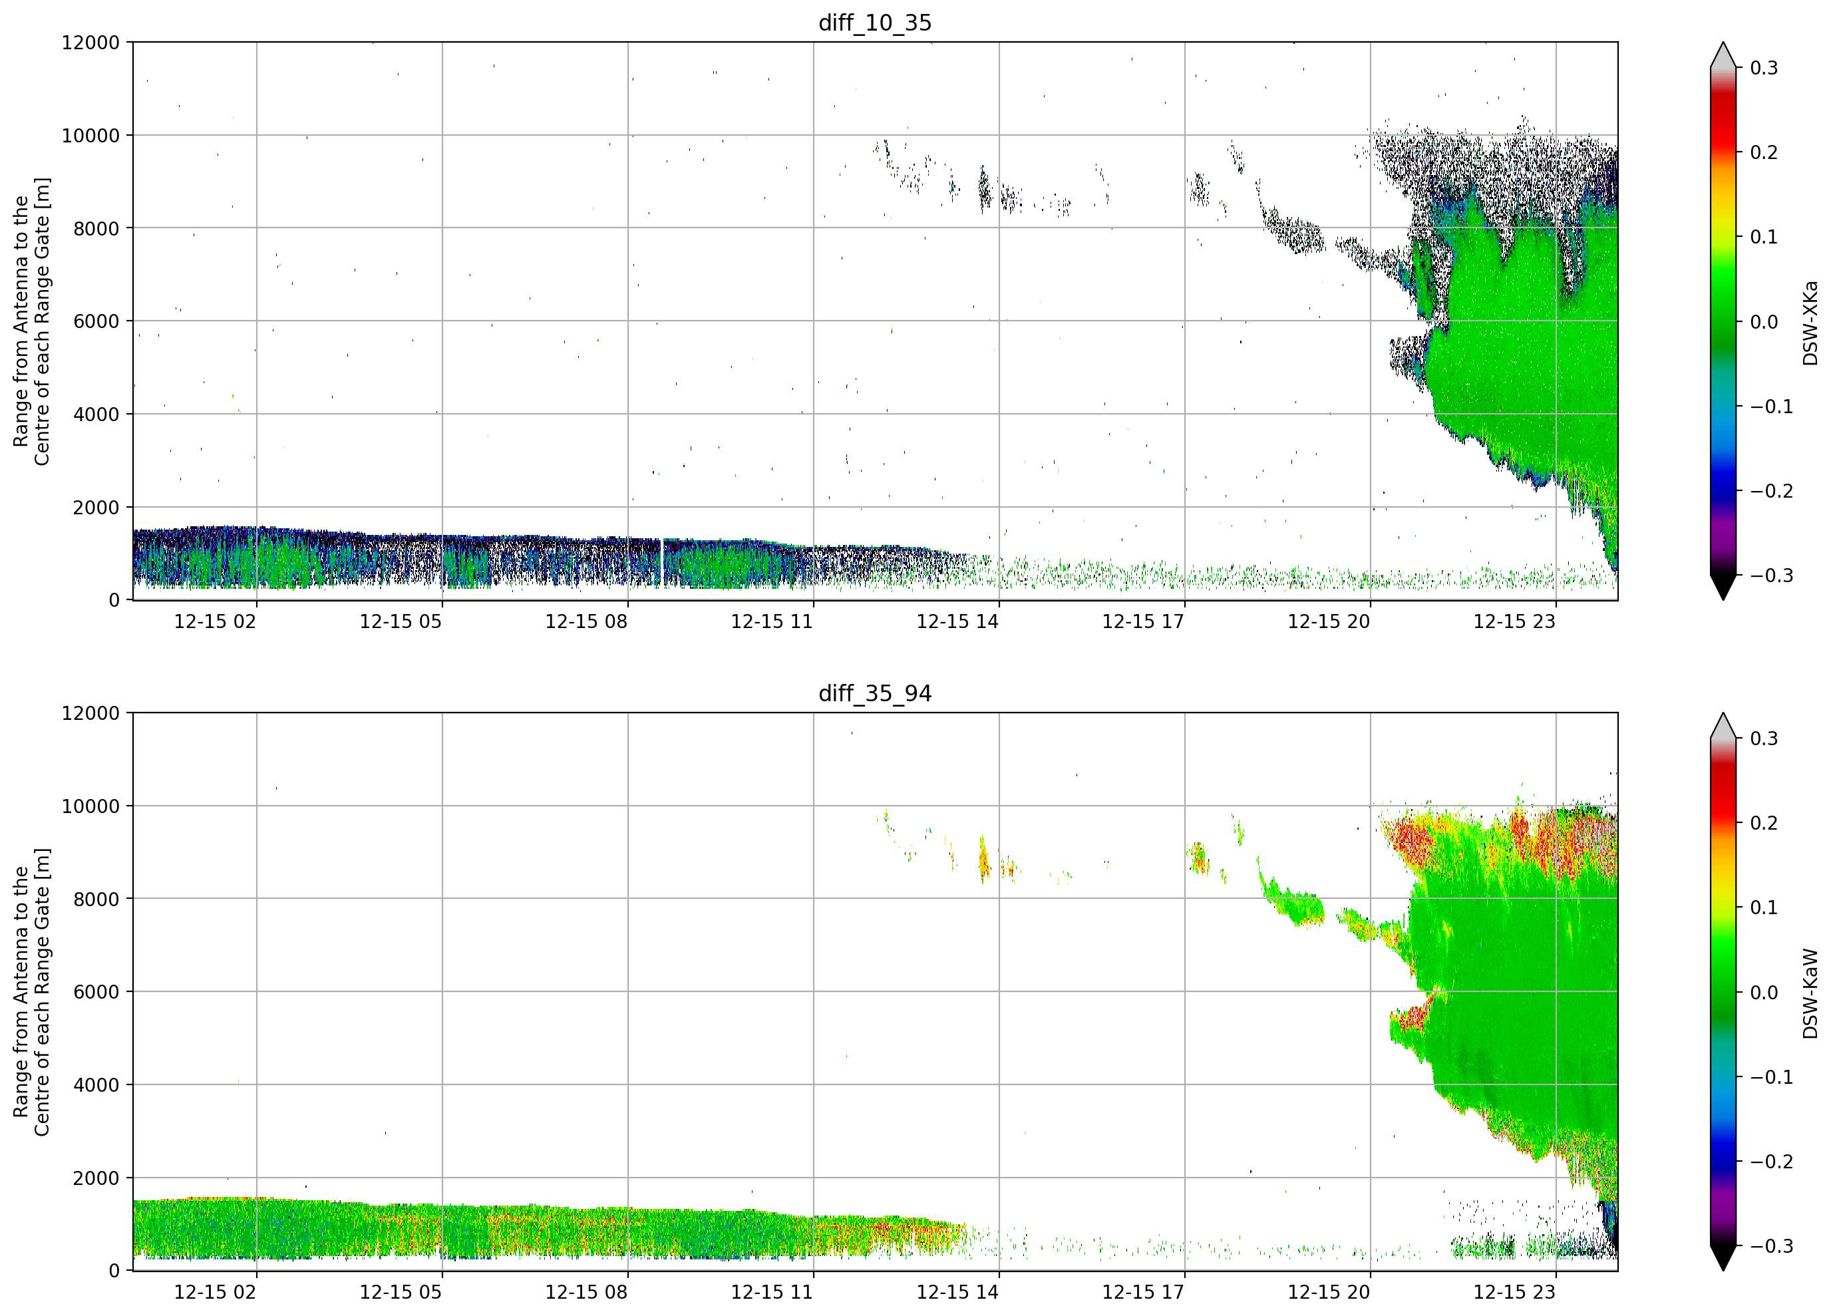
Task: Click the gray upper arrow of the DSW-XKa colorbar
Action: pos(1723,55)
